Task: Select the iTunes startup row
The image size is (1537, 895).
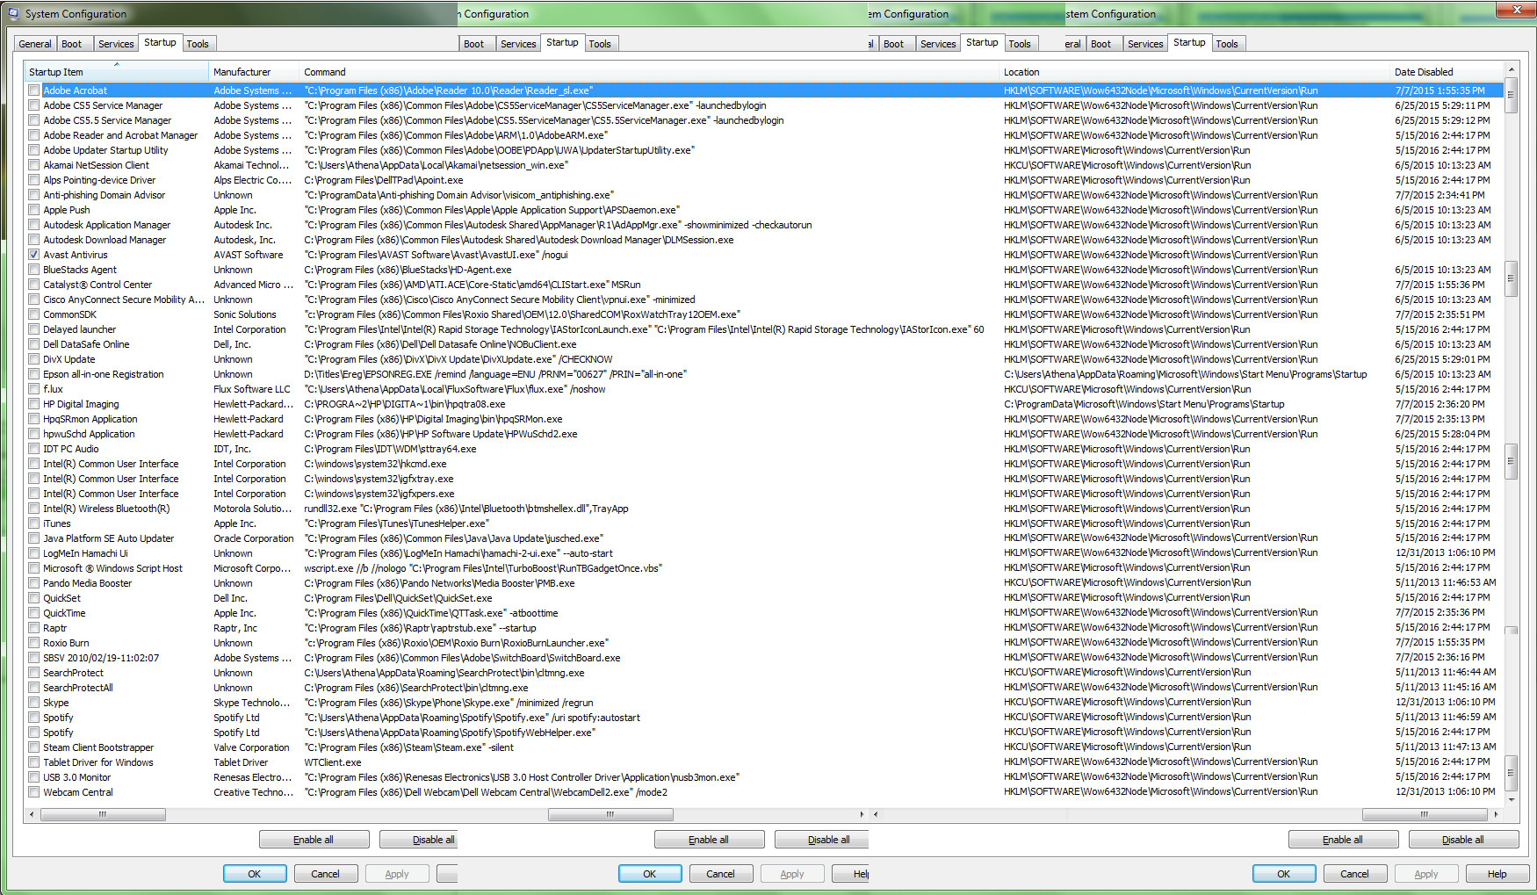Action: point(764,523)
